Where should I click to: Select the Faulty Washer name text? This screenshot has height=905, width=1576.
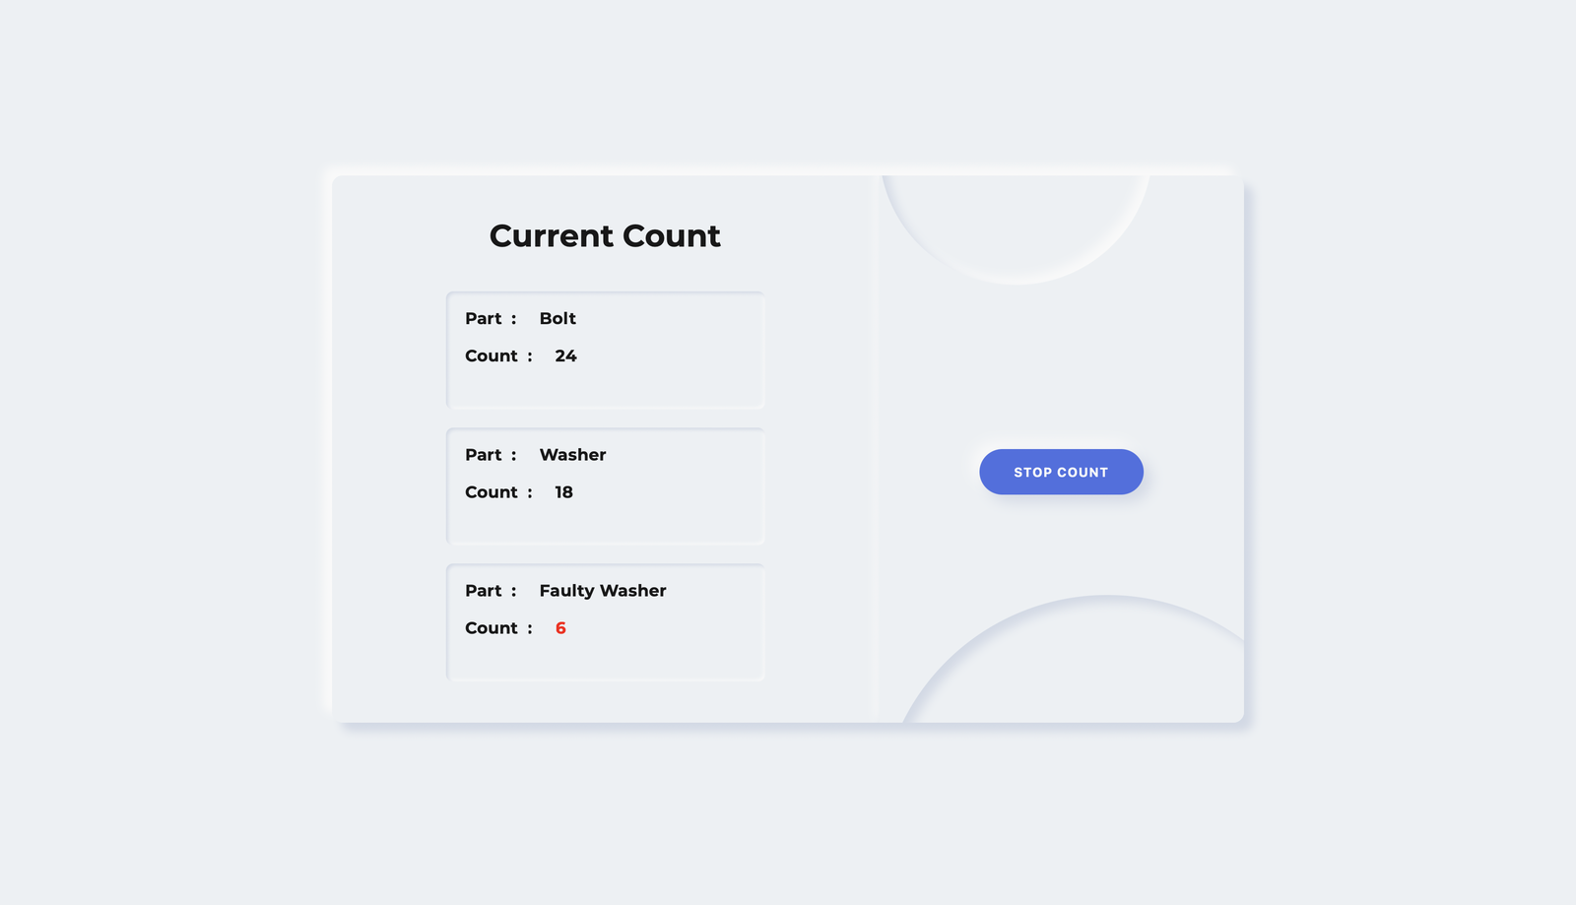pos(603,591)
